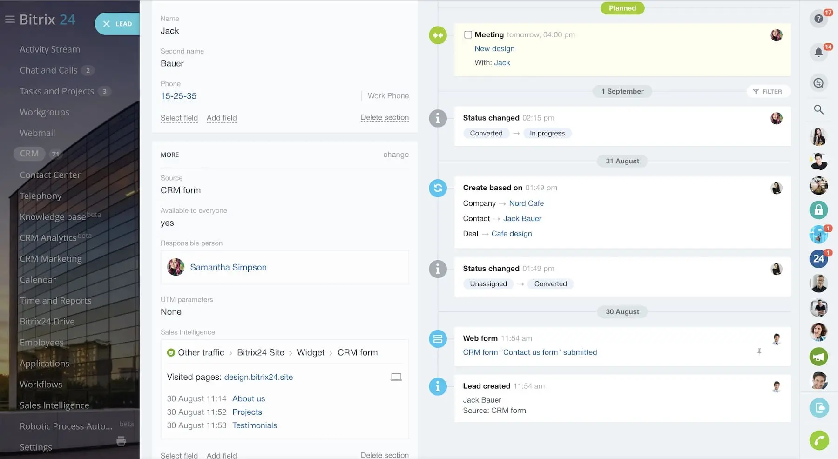Click the pin icon on Web form entry
The width and height of the screenshot is (838, 459).
pyautogui.click(x=759, y=351)
